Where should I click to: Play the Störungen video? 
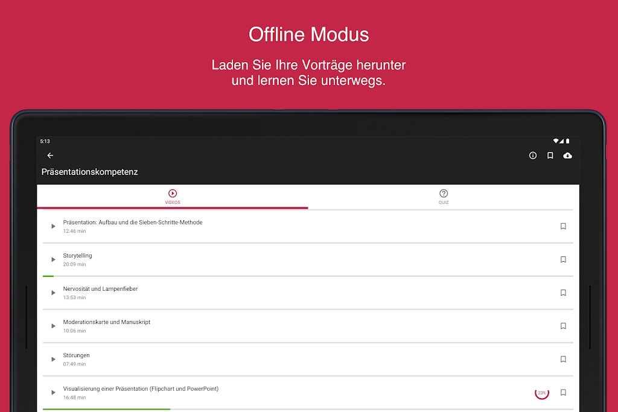click(53, 359)
